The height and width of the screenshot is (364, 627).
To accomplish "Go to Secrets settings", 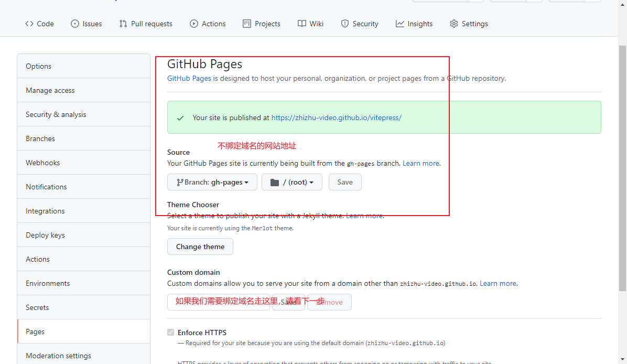I will coord(83,307).
